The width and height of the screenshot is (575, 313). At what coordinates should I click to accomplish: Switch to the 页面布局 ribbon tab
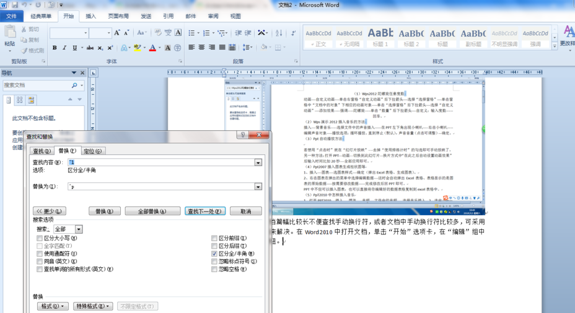click(118, 16)
